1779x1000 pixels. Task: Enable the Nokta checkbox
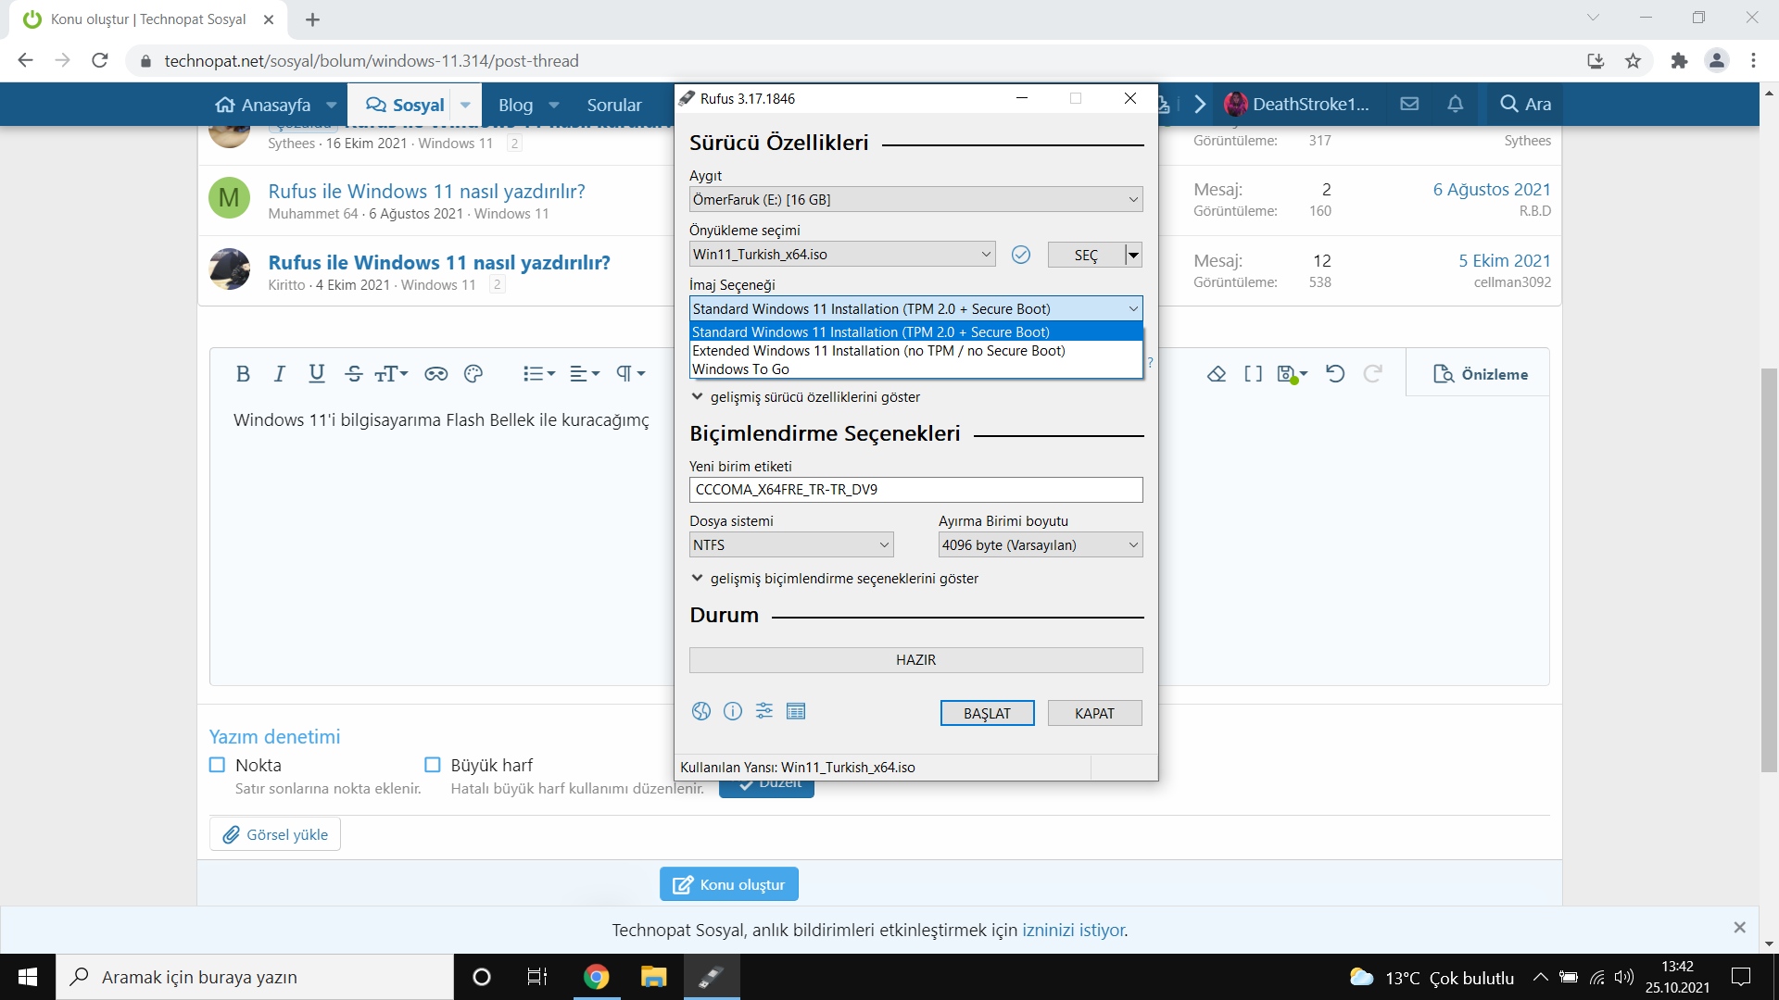point(218,765)
